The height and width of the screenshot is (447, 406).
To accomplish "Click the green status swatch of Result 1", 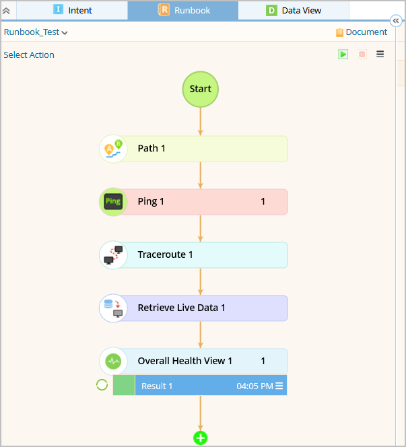I will pos(124,385).
